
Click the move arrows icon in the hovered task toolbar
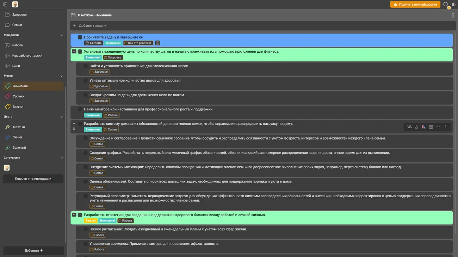pos(438,127)
